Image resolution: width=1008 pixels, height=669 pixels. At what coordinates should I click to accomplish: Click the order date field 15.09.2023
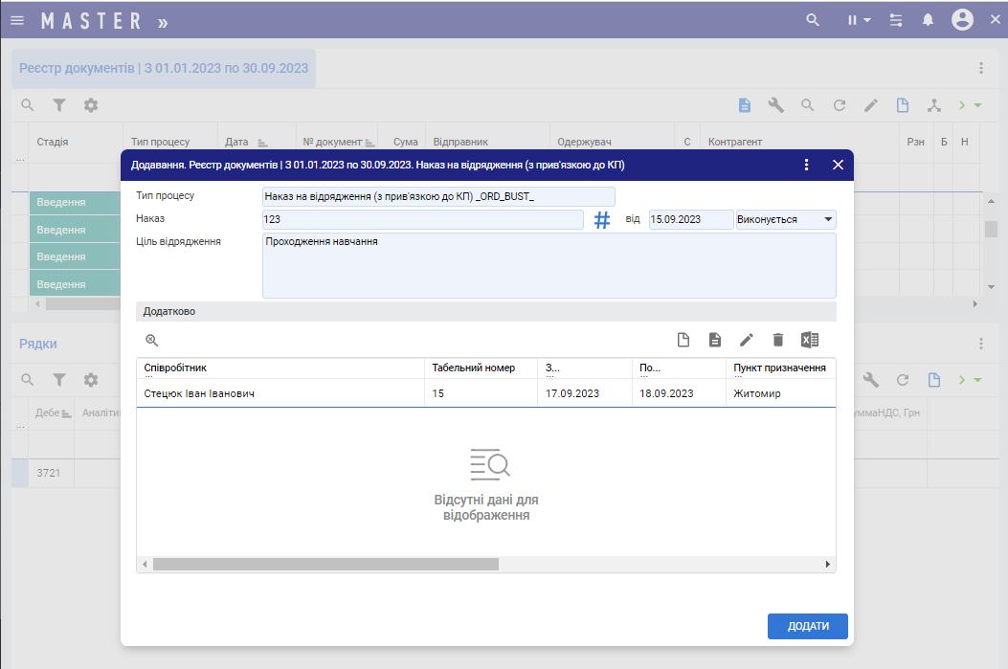(690, 220)
